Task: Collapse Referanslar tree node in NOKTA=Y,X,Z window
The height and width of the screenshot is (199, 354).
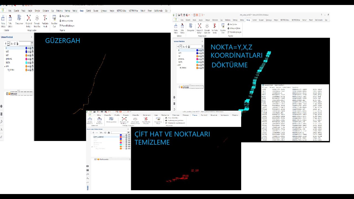Action: pyautogui.click(x=178, y=87)
